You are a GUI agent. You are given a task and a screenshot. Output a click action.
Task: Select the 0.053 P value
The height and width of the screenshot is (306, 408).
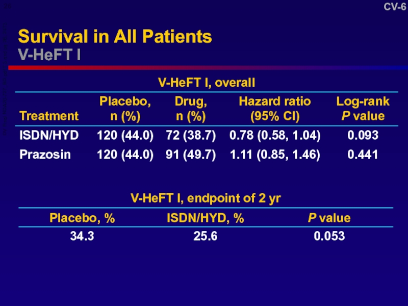[x=329, y=236]
